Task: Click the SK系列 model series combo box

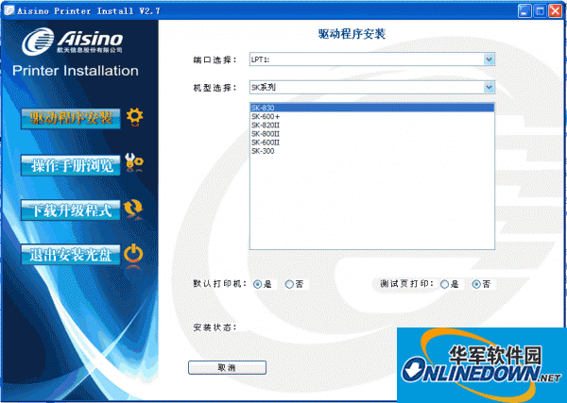Action: [371, 87]
